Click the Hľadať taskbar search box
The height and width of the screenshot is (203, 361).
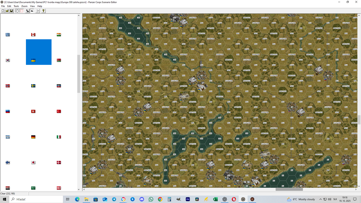point(36,199)
